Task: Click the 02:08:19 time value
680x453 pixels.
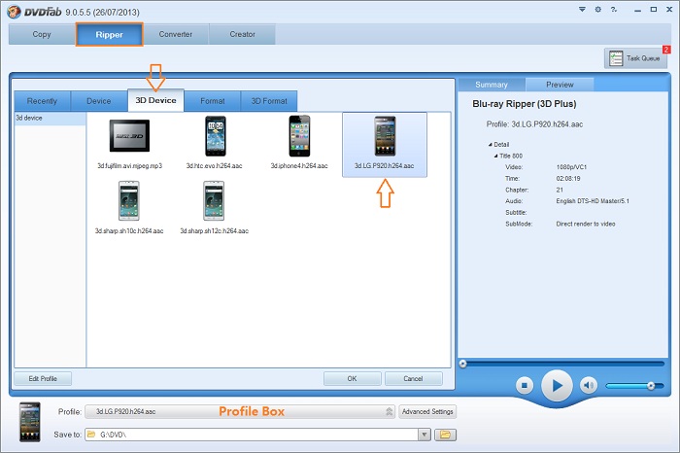Action: tap(568, 178)
